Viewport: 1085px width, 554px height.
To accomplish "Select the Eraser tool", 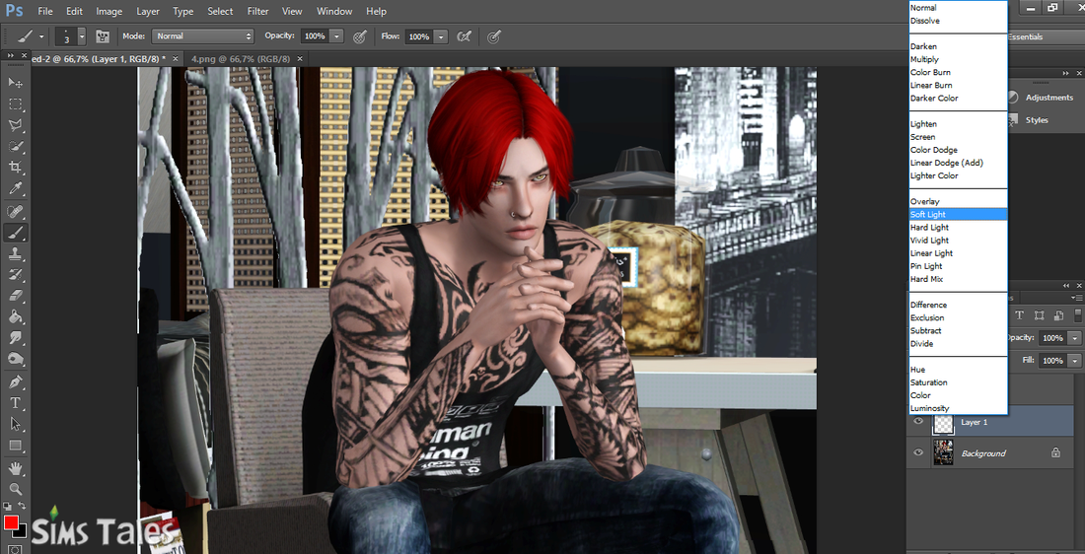I will click(x=15, y=296).
